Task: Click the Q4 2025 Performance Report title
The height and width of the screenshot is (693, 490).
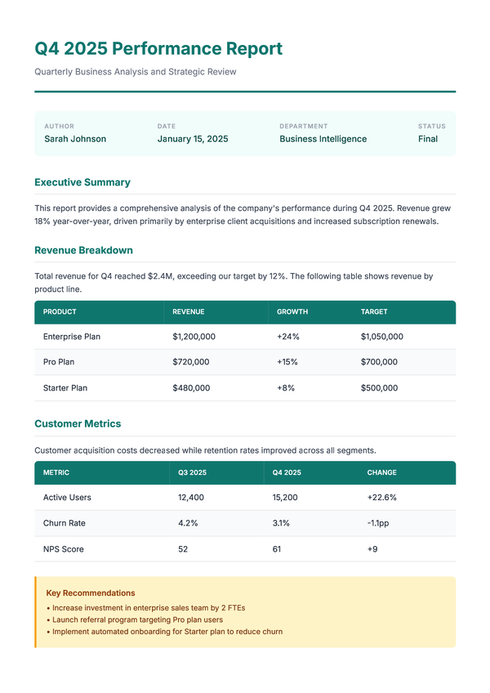Action: tap(158, 48)
